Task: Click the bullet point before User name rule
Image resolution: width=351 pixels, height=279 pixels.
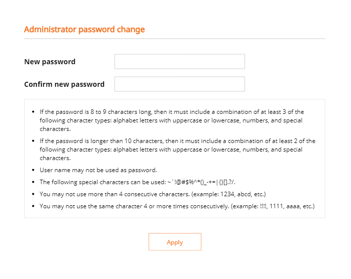Action: pos(33,170)
